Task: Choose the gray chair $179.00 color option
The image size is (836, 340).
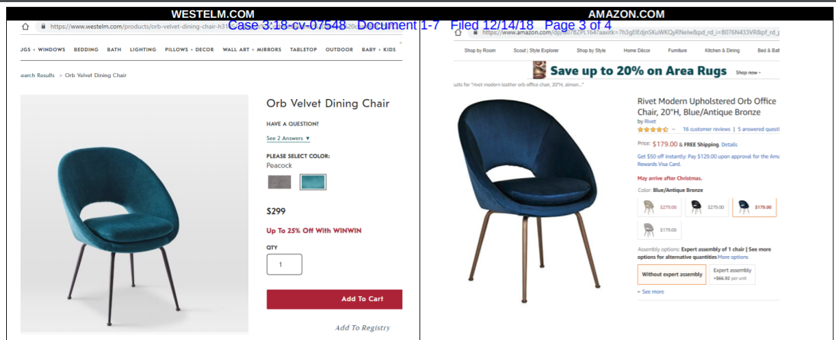Action: [660, 230]
